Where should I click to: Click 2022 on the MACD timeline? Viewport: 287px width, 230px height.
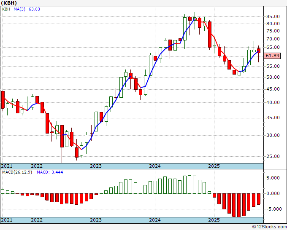pos(37,220)
